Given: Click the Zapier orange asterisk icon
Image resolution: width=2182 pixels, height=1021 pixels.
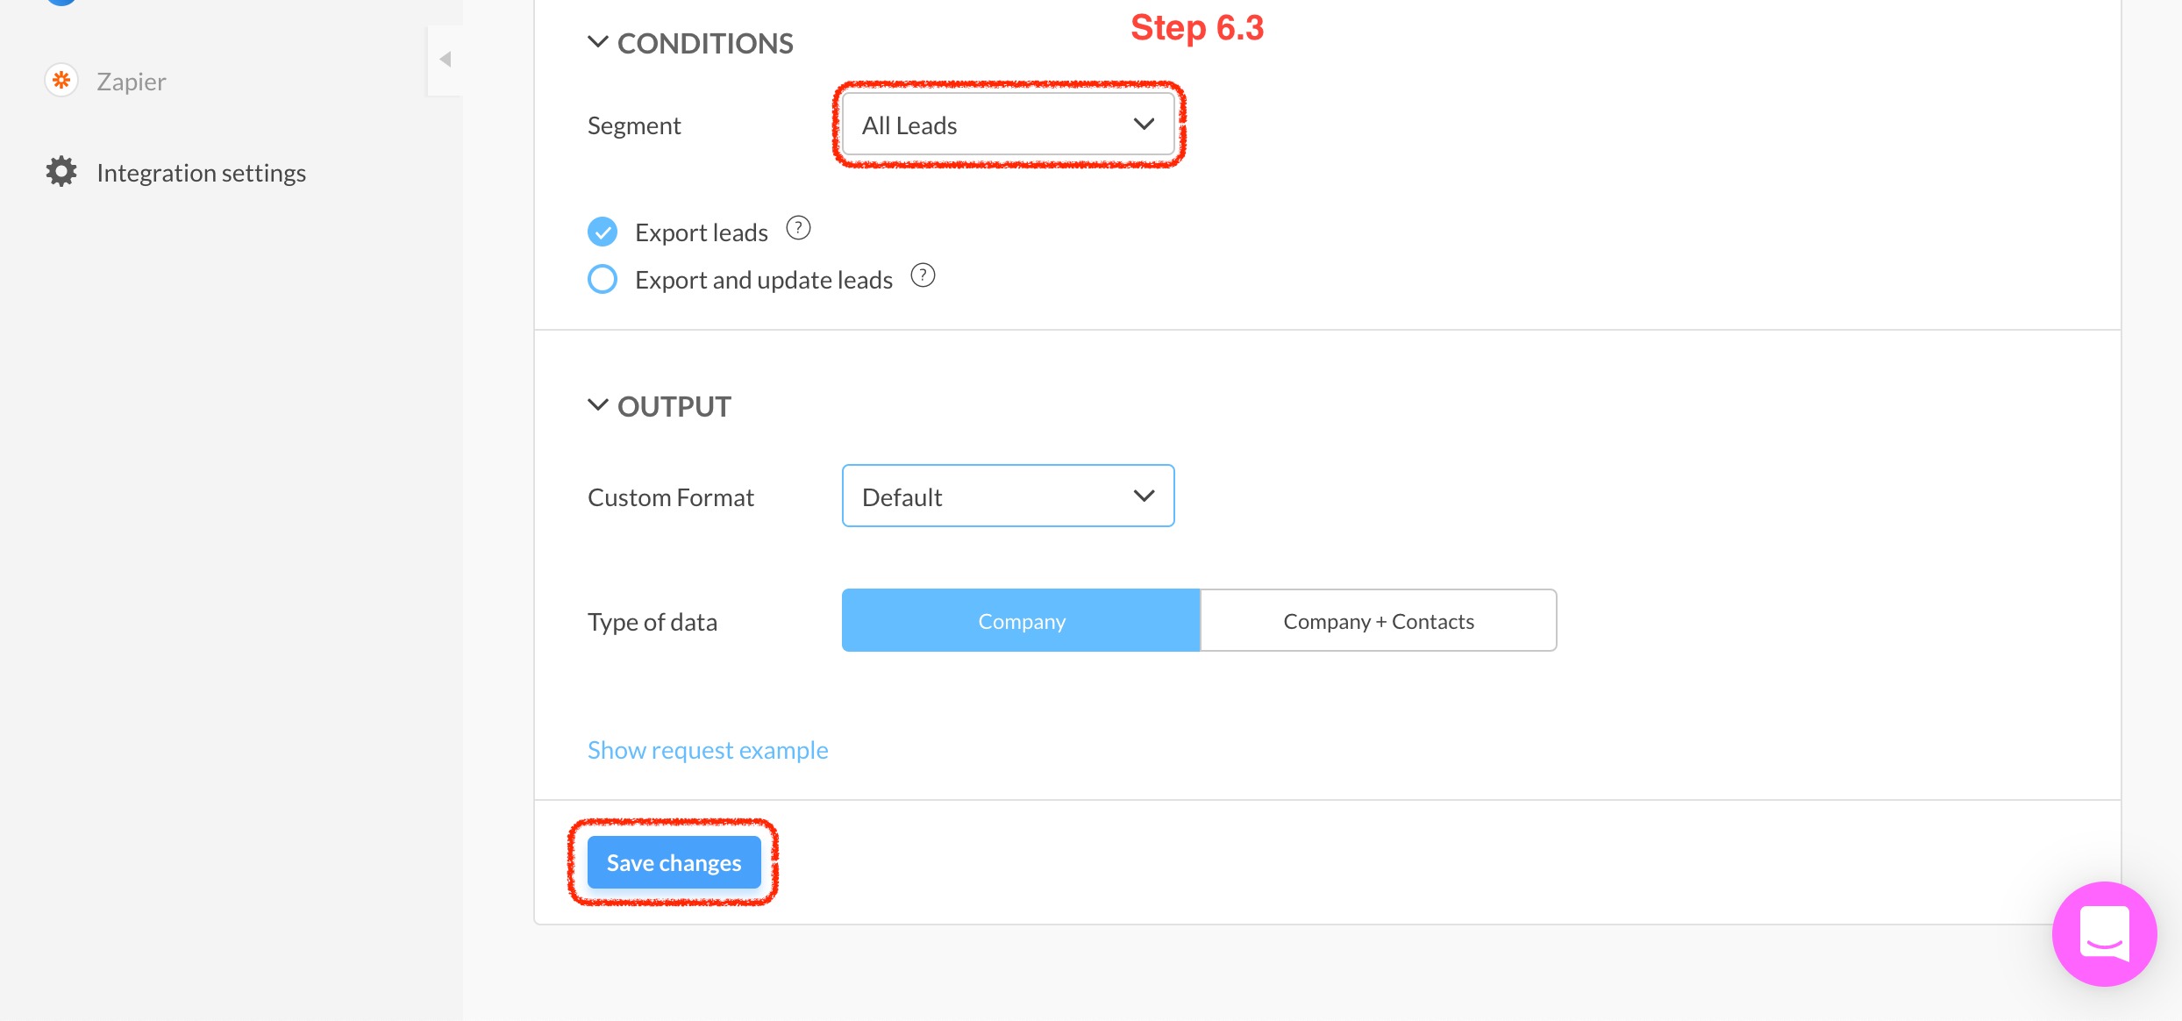Looking at the screenshot, I should 61,81.
